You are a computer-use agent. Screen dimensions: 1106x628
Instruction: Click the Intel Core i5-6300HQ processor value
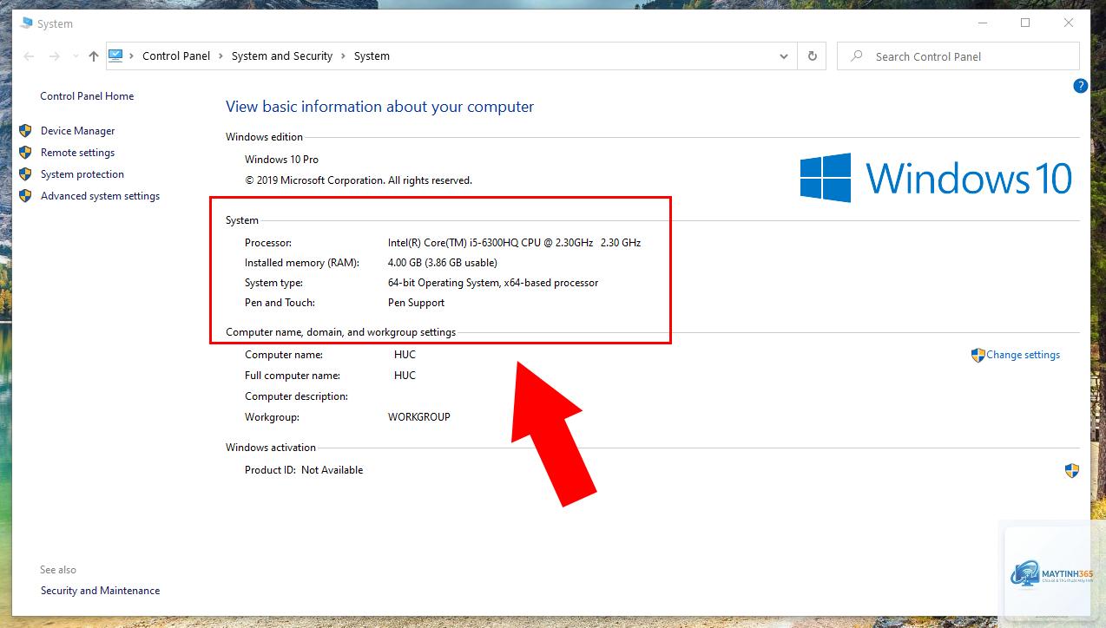(514, 243)
